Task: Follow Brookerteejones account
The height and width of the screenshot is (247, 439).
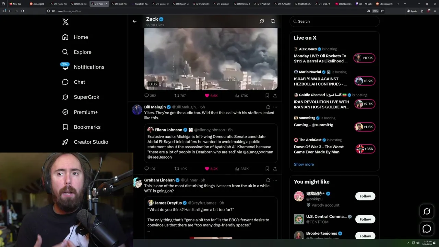Action: click(x=365, y=236)
